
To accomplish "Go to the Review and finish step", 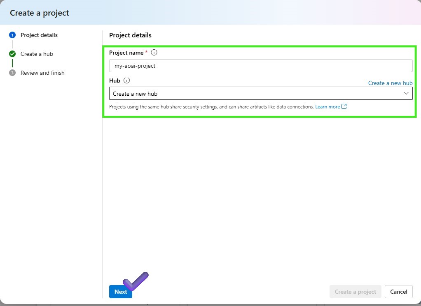I will pyautogui.click(x=42, y=73).
